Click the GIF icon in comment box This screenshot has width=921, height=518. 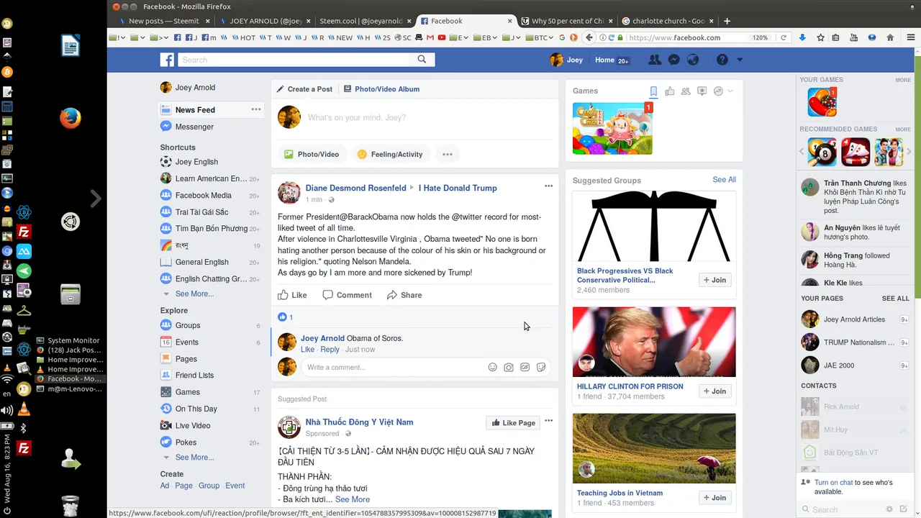click(x=525, y=367)
